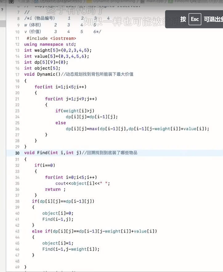The width and height of the screenshot is (223, 272).
Task: Click the "for(int i=0;i<5;i++)" loop line
Action: point(71,177)
